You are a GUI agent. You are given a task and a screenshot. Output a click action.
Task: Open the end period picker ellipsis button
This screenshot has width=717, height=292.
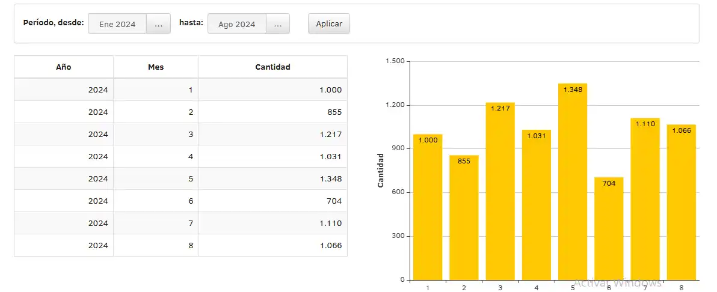(x=277, y=25)
